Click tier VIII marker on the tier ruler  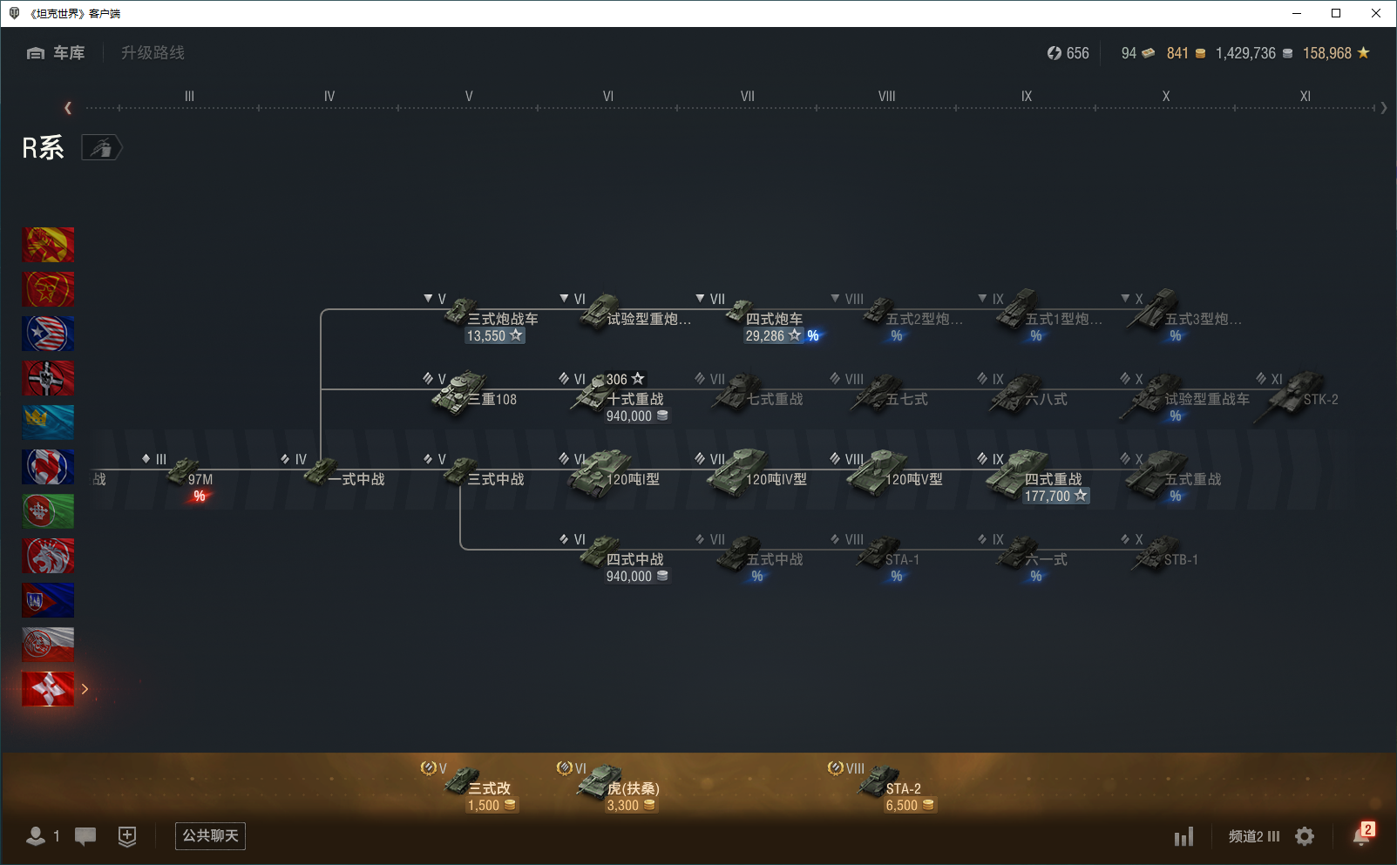click(886, 97)
